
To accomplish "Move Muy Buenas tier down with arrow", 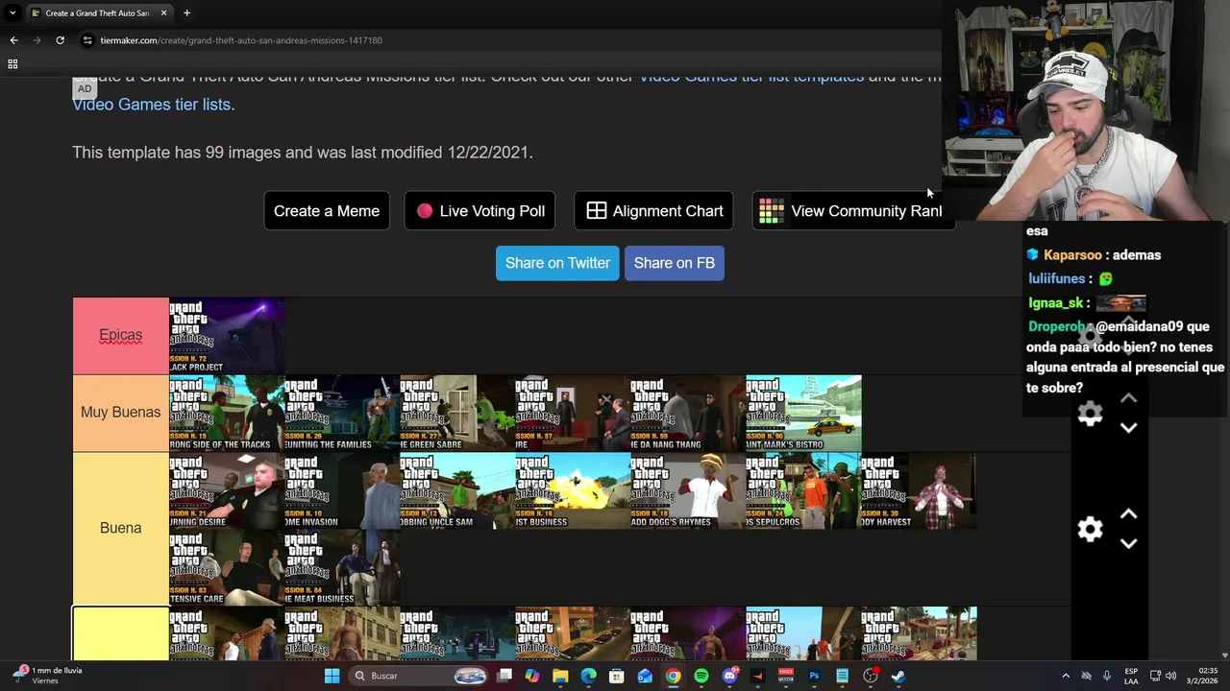I will (1128, 428).
